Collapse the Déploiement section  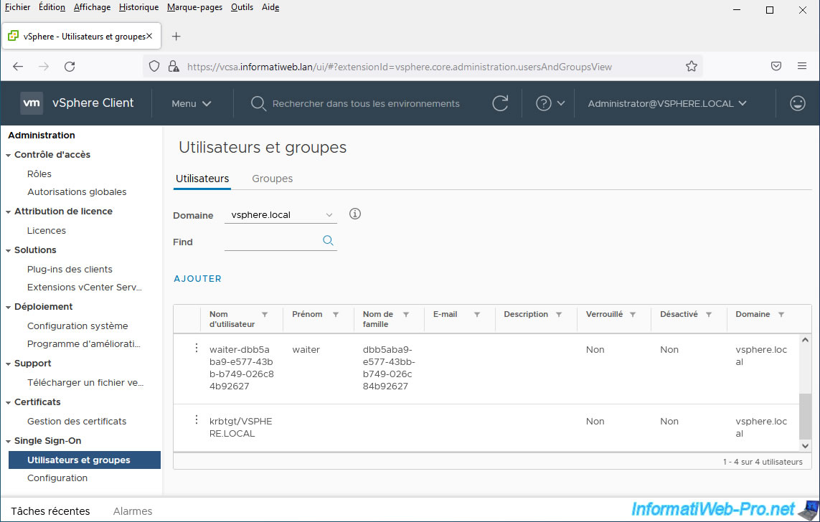pyautogui.click(x=9, y=307)
